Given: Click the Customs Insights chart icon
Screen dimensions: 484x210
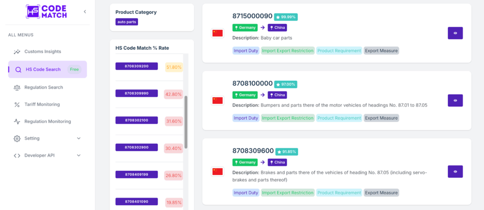Looking at the screenshot, I should tap(17, 52).
